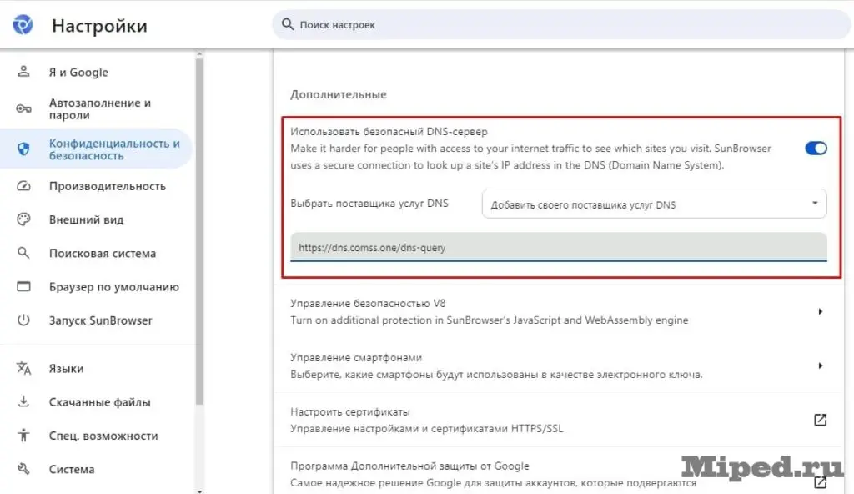Toggle off the secure DNS server switch

pos(816,148)
